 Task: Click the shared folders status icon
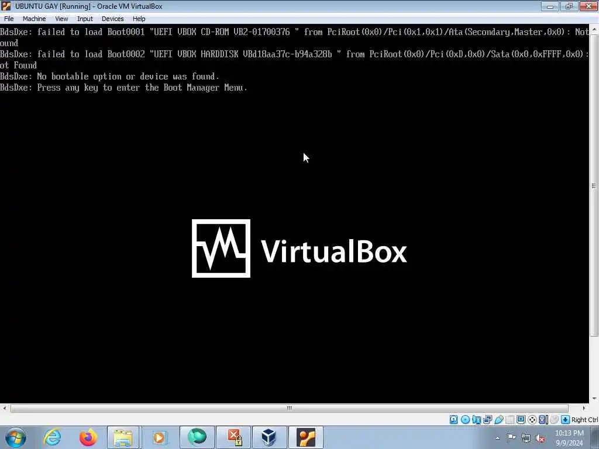click(510, 420)
